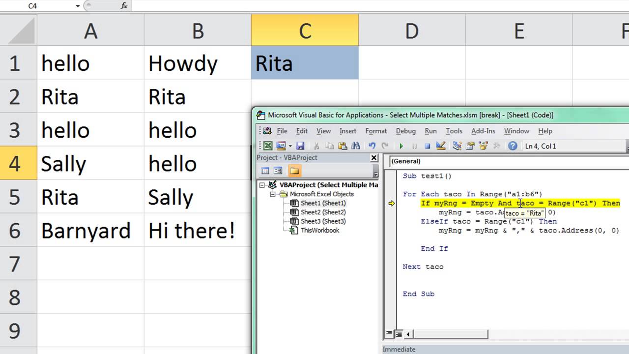Viewport: 629px width, 354px height.
Task: Select column D header in Excel
Action: [x=412, y=31]
